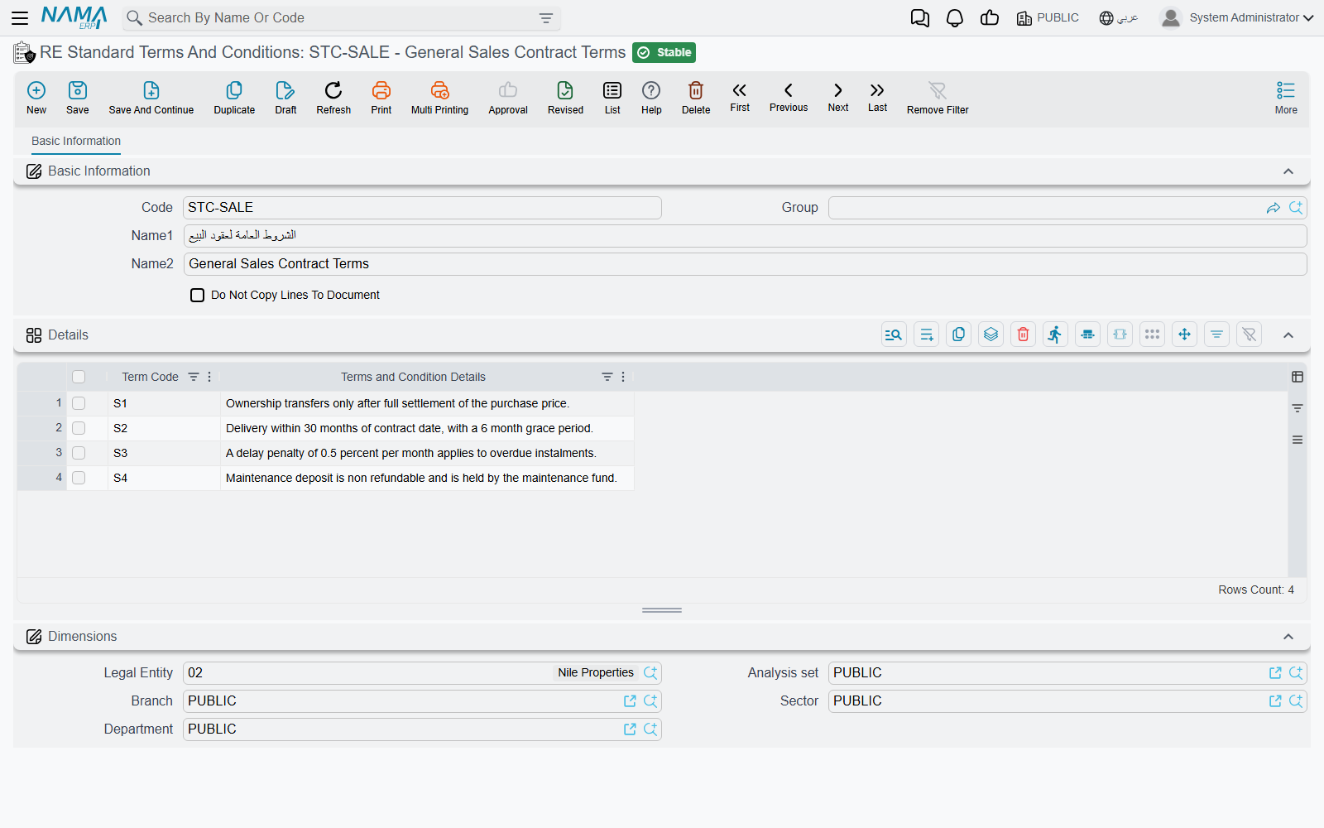Select the Basic Information tab
This screenshot has height=828, width=1324.
coord(76,141)
